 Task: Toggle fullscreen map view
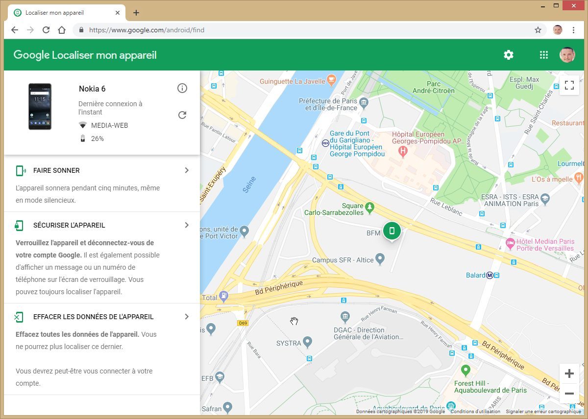tap(569, 86)
